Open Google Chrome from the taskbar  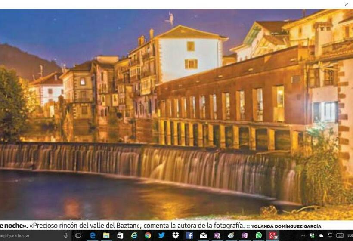click(148, 235)
